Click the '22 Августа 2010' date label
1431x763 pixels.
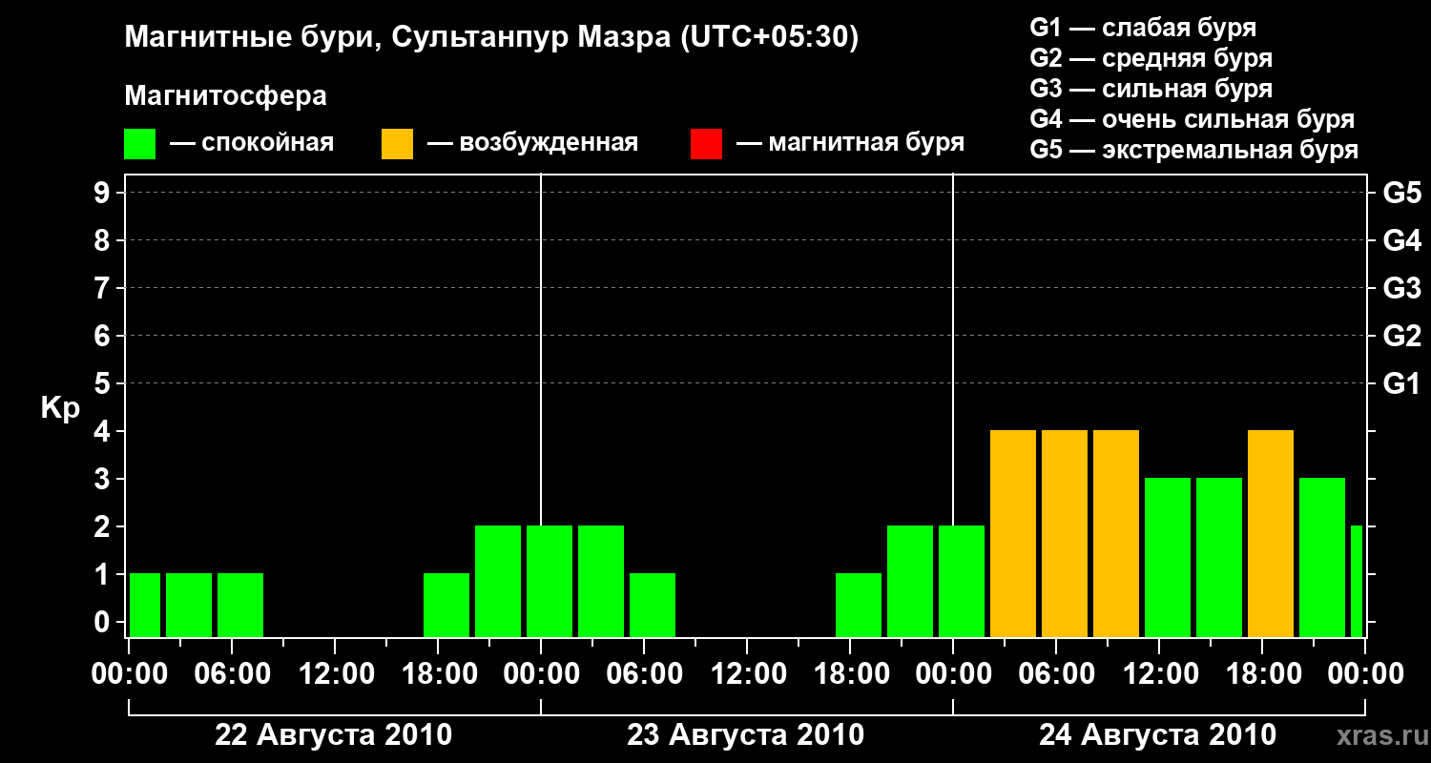tap(333, 734)
